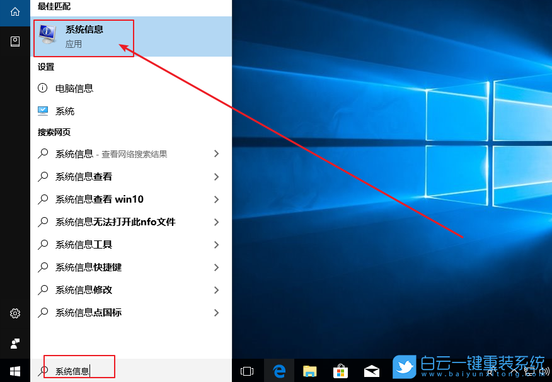Screen dimensions: 552x382
Task: Open File Explorer from the taskbar
Action: [x=309, y=370]
